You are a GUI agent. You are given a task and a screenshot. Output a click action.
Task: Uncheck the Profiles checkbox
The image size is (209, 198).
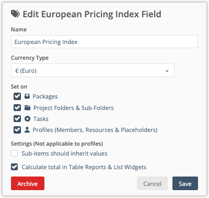(x=17, y=130)
